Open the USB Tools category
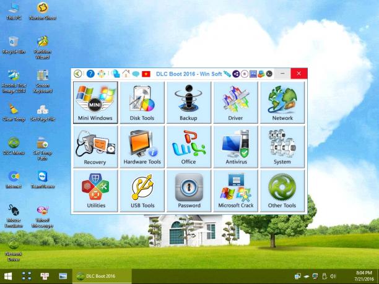This screenshot has height=284, width=379. pos(142,191)
